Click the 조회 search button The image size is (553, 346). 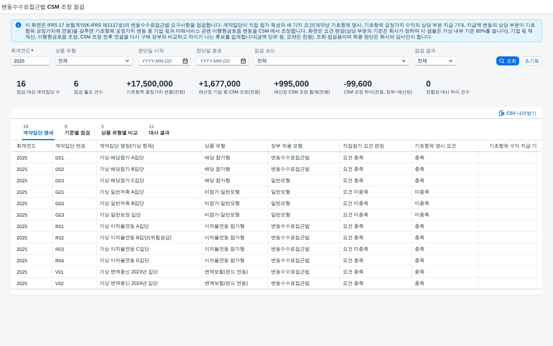[x=507, y=61]
